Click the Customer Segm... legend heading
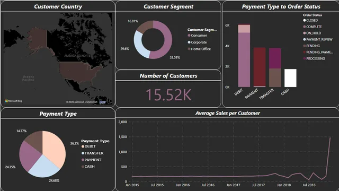This screenshot has height=191, width=339. pos(202,30)
